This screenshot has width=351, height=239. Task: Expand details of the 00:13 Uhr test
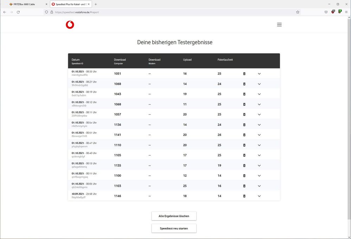pos(259,166)
